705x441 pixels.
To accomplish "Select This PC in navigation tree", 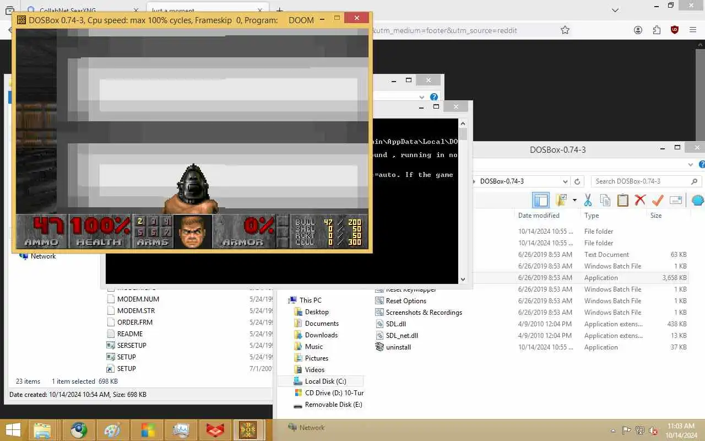I will coord(310,300).
